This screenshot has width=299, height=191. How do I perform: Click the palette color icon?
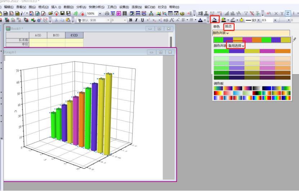click(x=224, y=20)
